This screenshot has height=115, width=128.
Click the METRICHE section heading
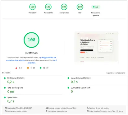6,73
